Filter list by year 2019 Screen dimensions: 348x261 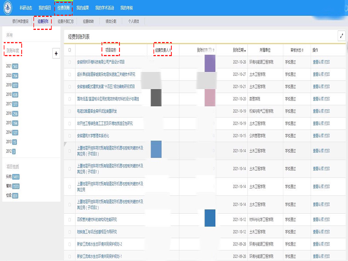[x=8, y=85]
